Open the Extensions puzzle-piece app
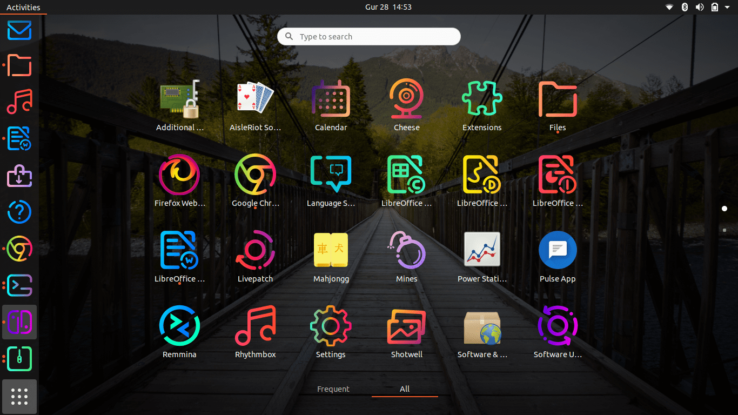The width and height of the screenshot is (738, 415). [x=482, y=106]
